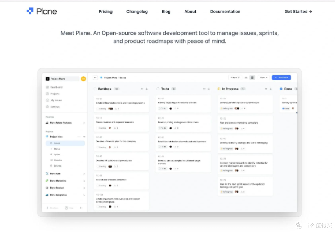This screenshot has width=335, height=232.
Task: Open the Filters dropdown
Action: pyautogui.click(x=235, y=77)
